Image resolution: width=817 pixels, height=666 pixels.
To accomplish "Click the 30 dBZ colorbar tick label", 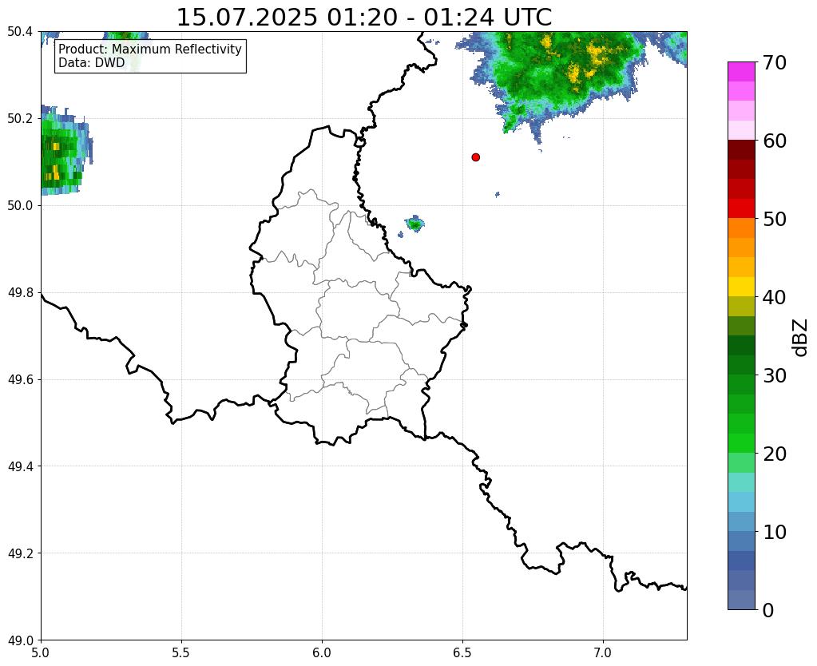I will coord(775,375).
